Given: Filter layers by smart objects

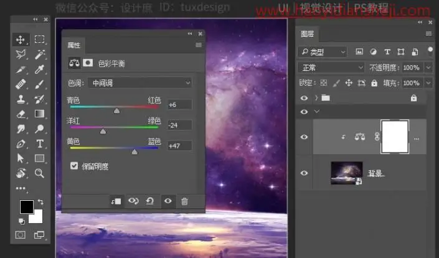Looking at the screenshot, I should pos(415,52).
